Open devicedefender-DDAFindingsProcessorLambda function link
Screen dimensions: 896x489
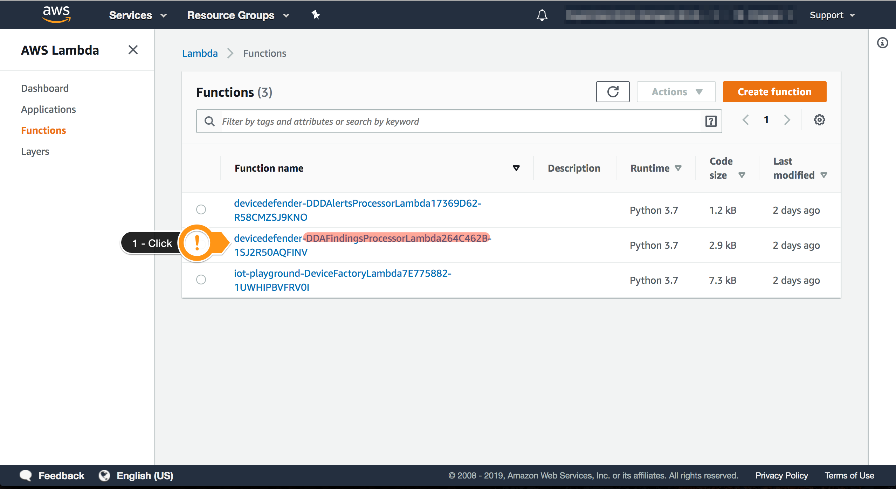click(x=363, y=245)
